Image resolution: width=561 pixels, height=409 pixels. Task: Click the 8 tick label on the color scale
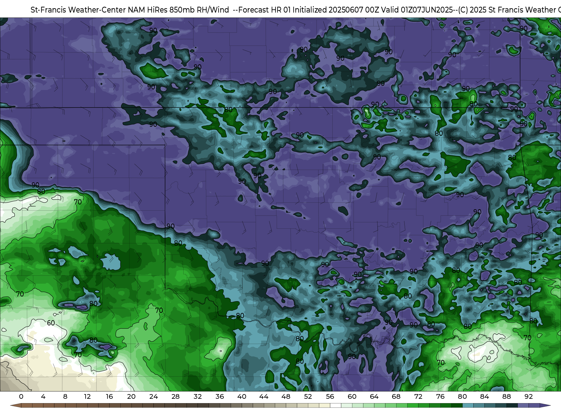[x=65, y=396]
